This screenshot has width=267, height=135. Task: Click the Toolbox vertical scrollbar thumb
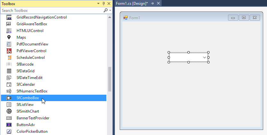[x=110, y=79]
